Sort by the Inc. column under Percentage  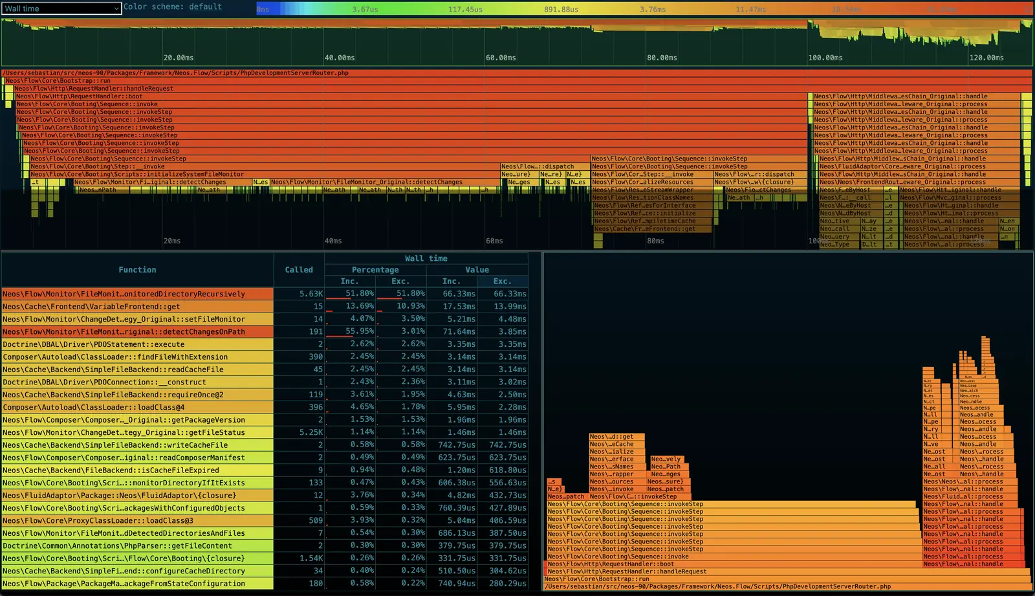[349, 281]
